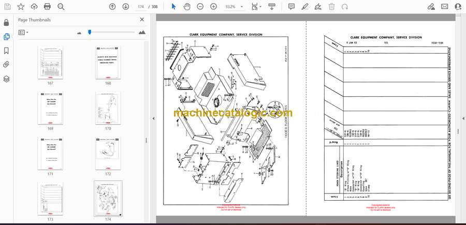
Task: Click the cloud upload icon
Action: tap(34, 7)
